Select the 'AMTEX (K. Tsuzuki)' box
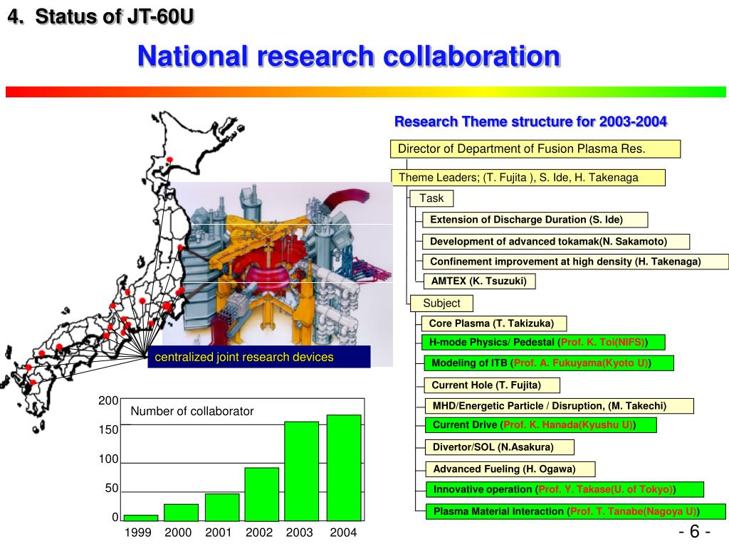 coord(479,281)
